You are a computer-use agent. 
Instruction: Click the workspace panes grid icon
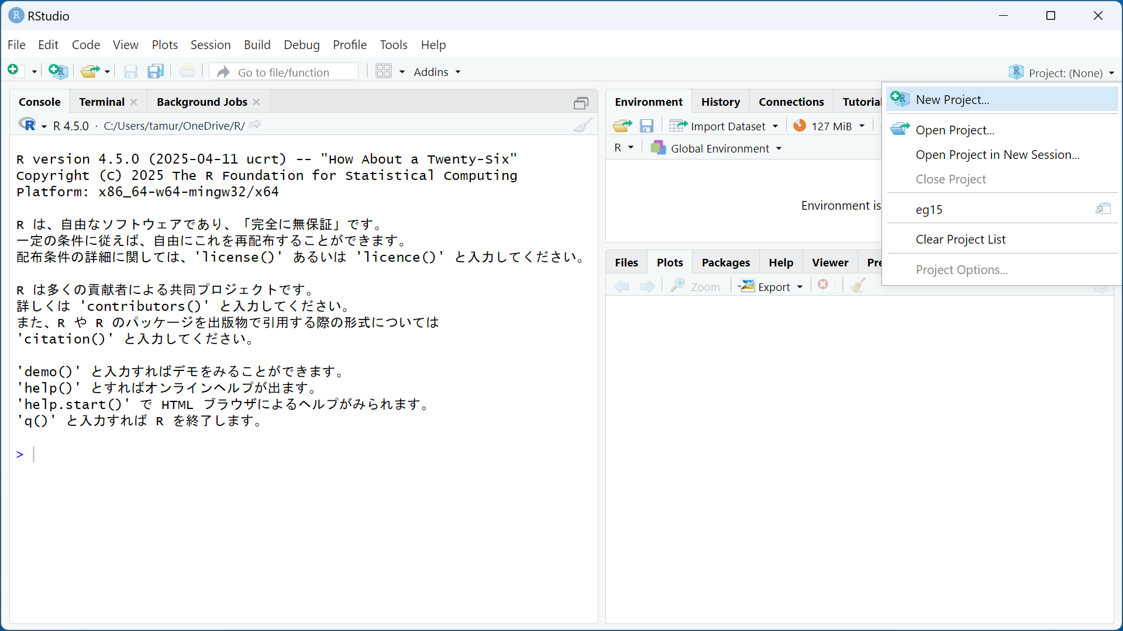click(384, 71)
